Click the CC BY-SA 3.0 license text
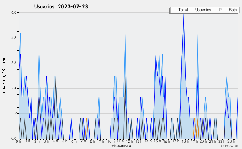This screenshot has height=149, width=242. pos(229,146)
